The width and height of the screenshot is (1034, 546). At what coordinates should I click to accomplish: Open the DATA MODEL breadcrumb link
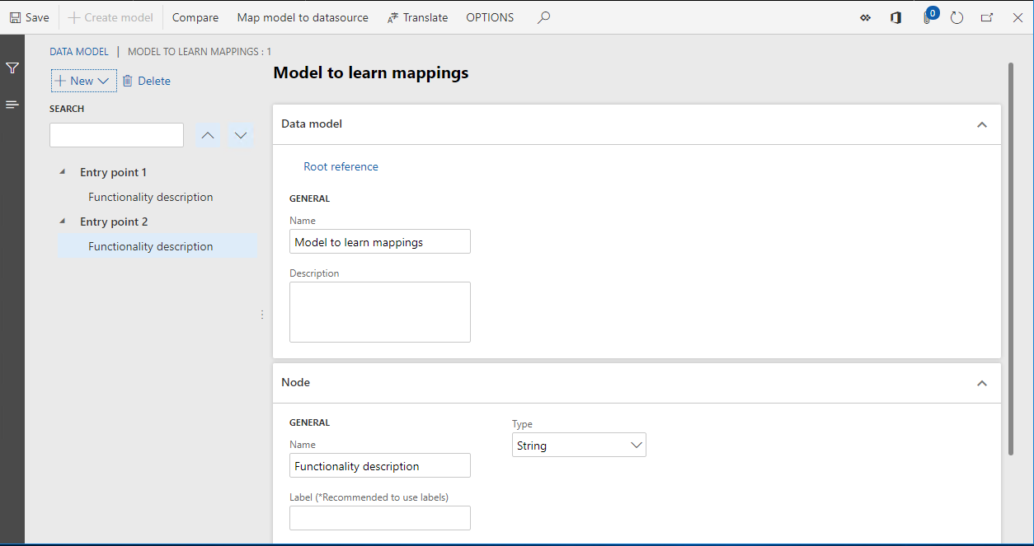pyautogui.click(x=78, y=51)
